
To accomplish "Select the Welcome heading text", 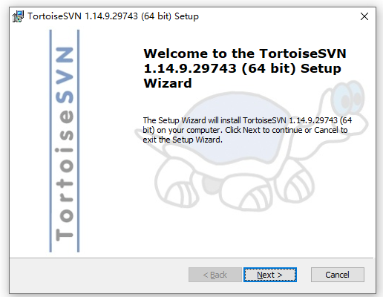I will tap(245, 68).
